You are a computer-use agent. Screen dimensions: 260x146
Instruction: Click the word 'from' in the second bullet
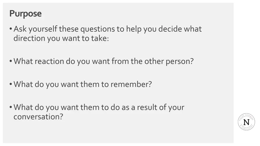pyautogui.click(x=120, y=61)
